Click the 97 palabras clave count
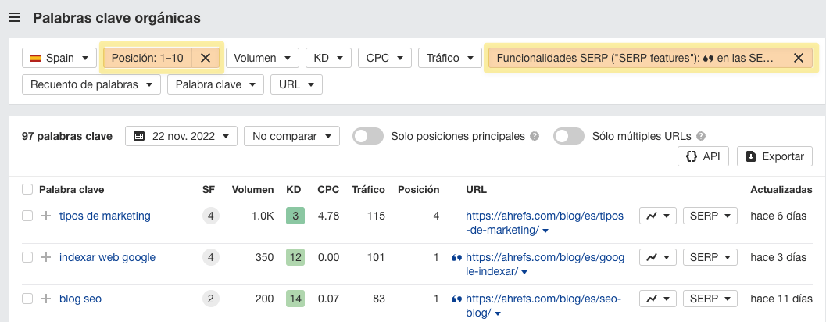The width and height of the screenshot is (826, 322). pyautogui.click(x=67, y=136)
